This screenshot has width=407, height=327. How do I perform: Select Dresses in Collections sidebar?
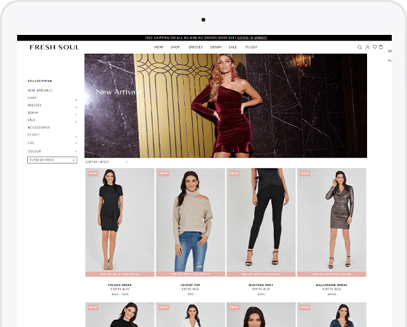[x=34, y=105]
